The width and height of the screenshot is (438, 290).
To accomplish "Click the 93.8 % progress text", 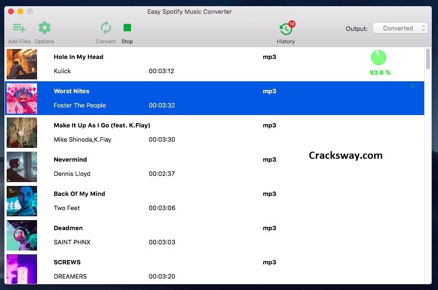I will pyautogui.click(x=380, y=72).
